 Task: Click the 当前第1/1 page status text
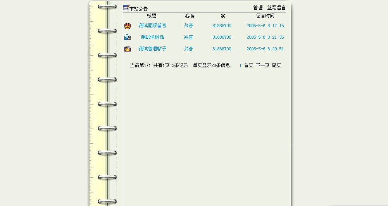[x=140, y=65]
